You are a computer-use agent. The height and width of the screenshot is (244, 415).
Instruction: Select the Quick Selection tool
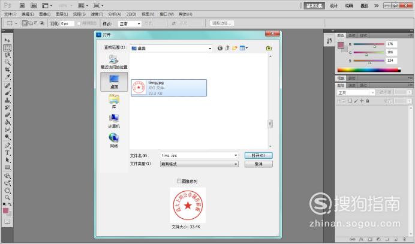pyautogui.click(x=7, y=62)
